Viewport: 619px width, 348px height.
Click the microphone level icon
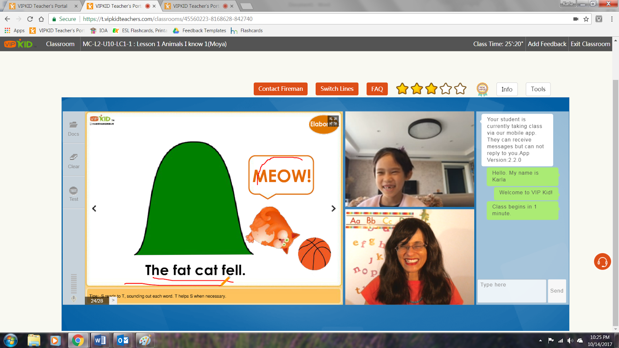[x=74, y=299]
